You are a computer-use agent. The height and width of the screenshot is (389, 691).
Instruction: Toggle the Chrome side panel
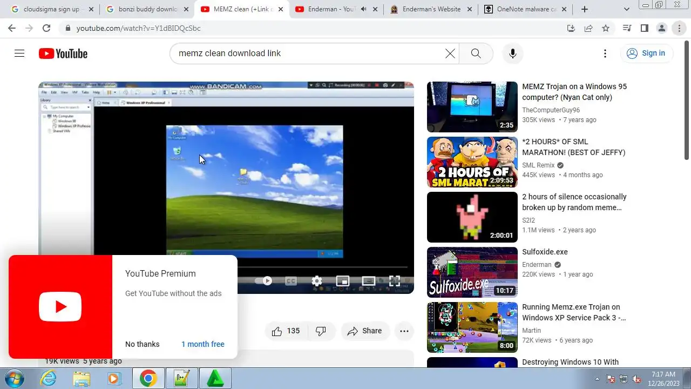[x=644, y=28]
